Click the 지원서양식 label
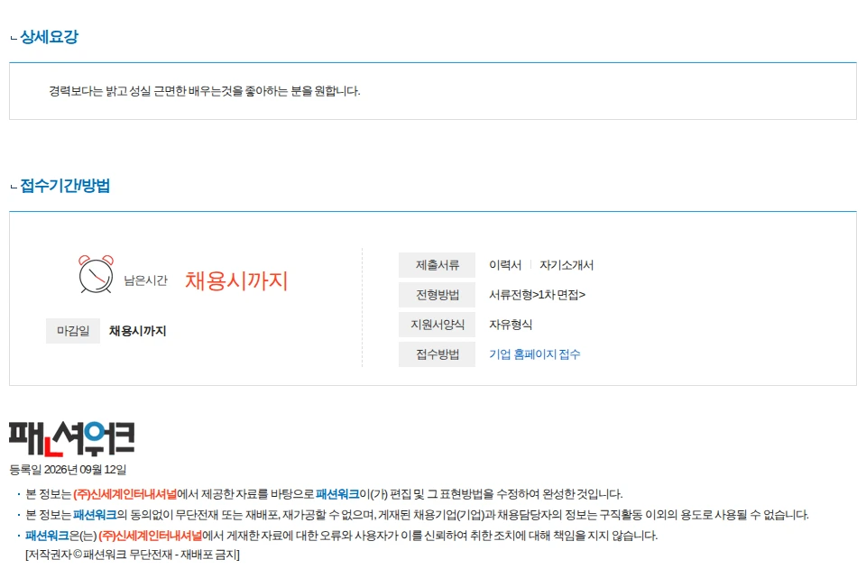This screenshot has height=578, width=866. (437, 325)
